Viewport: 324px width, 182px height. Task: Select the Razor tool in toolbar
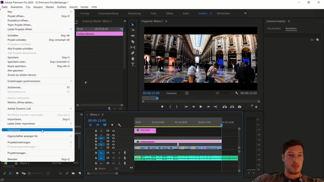click(133, 42)
